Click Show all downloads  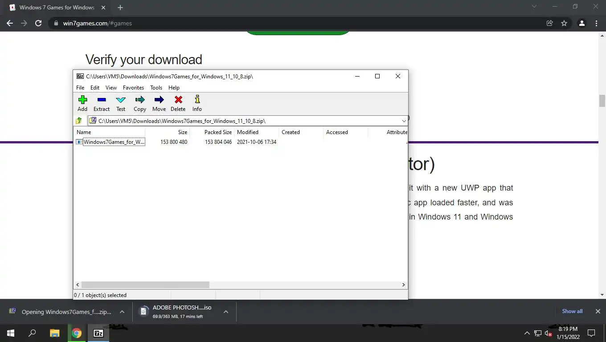click(572, 311)
